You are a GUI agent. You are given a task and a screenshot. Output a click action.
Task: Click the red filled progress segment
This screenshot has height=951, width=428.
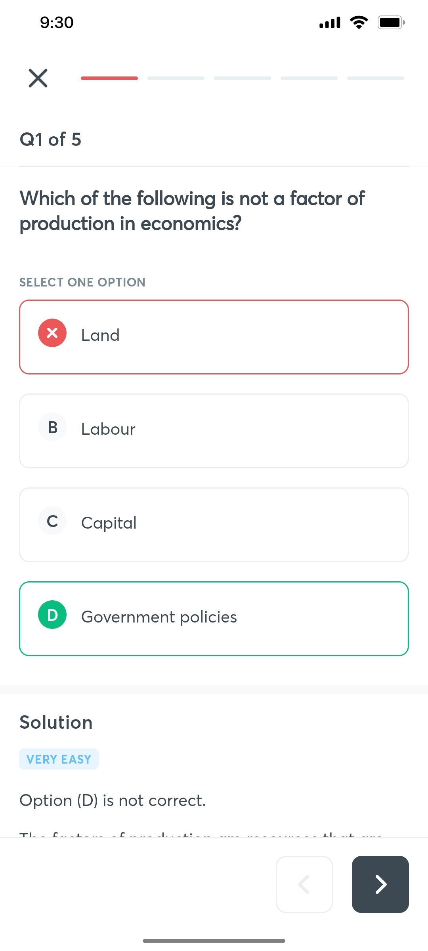pyautogui.click(x=109, y=78)
